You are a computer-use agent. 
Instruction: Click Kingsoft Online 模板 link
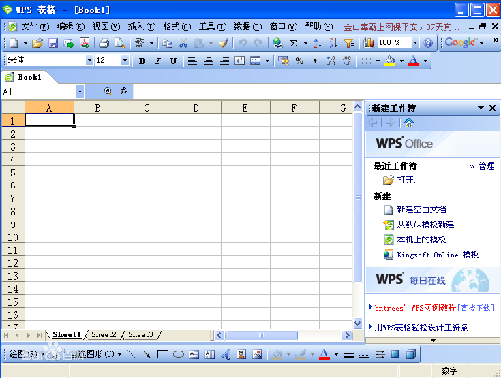[x=438, y=255]
